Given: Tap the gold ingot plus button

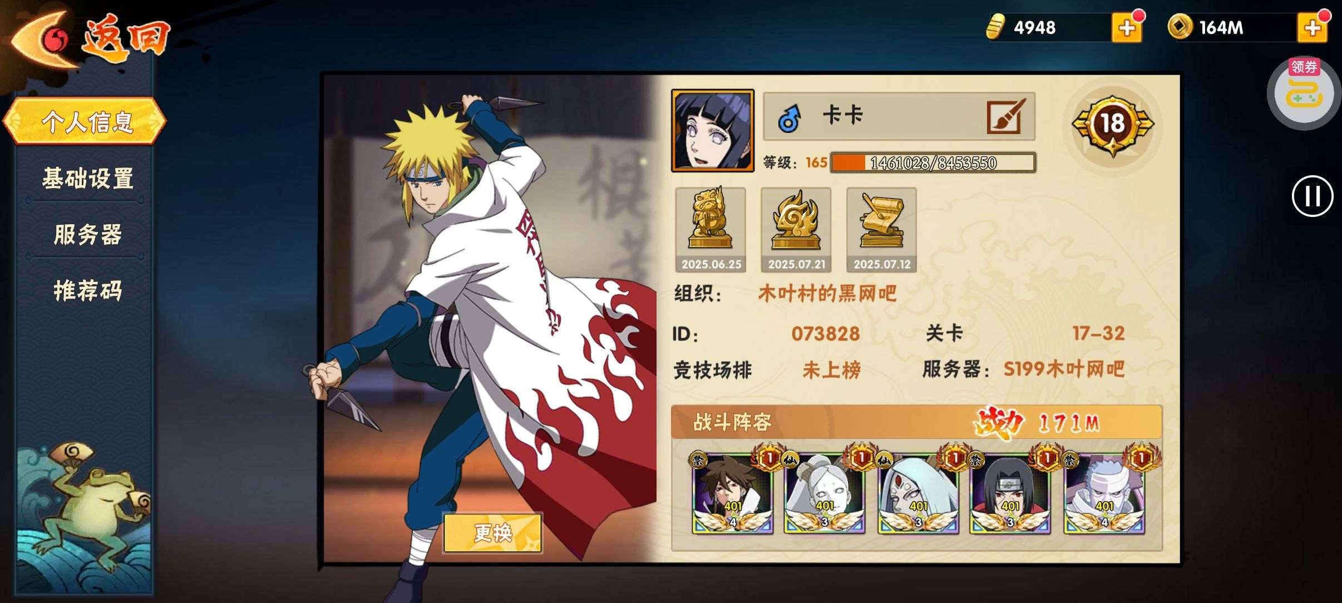Looking at the screenshot, I should (x=1127, y=28).
